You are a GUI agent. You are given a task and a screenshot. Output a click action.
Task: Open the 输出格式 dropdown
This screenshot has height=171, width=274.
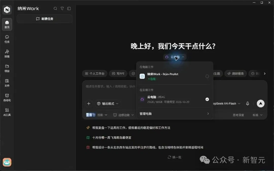[x=108, y=103]
